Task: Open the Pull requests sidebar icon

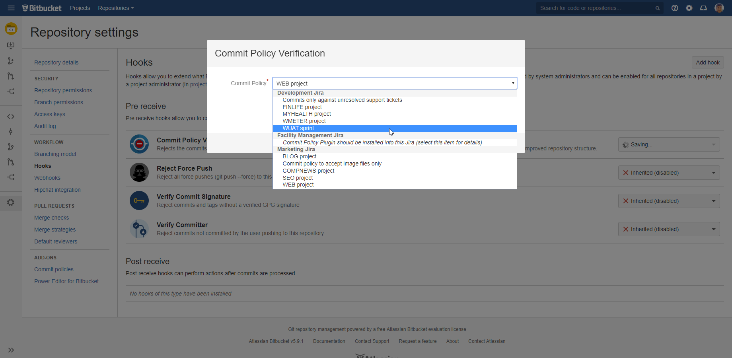Action: click(x=11, y=162)
